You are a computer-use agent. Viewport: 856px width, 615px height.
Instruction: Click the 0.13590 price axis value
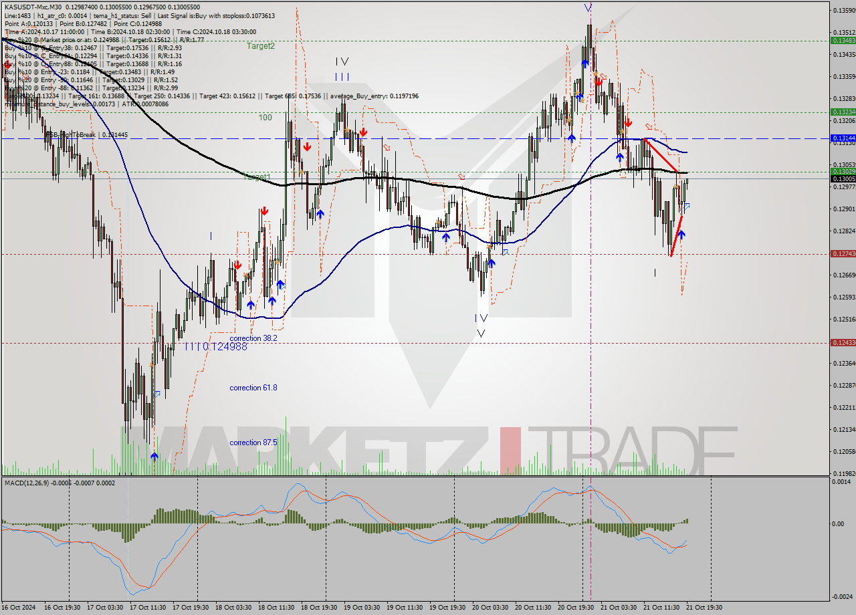click(x=844, y=10)
